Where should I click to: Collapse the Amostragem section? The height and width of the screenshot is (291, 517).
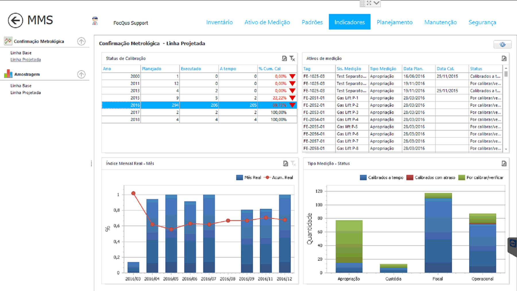click(x=81, y=74)
